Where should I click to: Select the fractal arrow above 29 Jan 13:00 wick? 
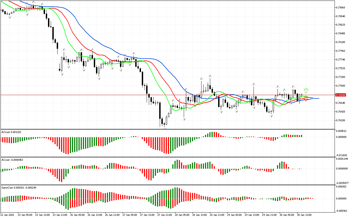tap(254, 84)
